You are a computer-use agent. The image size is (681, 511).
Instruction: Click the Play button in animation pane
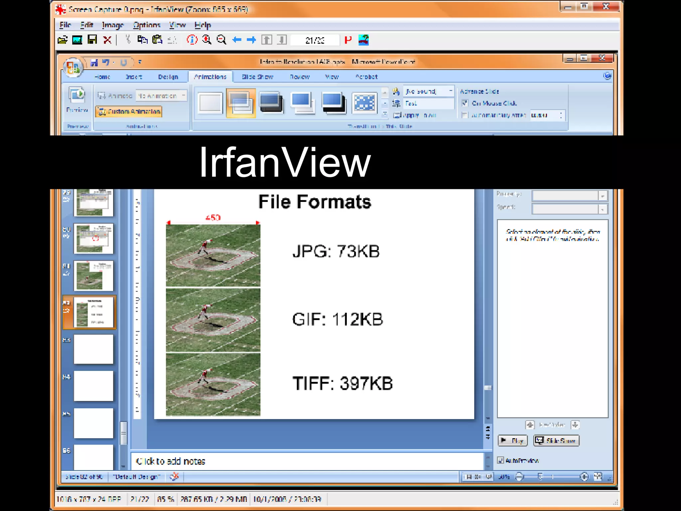[x=513, y=440]
